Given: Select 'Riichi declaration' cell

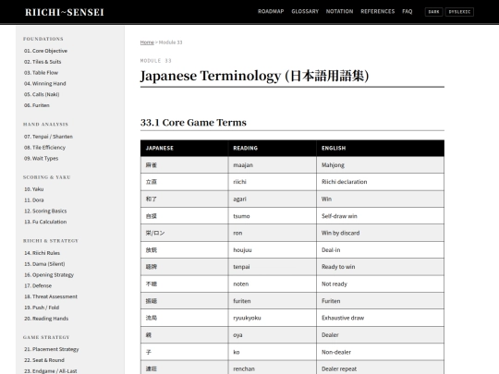Looking at the screenshot, I should [x=381, y=182].
